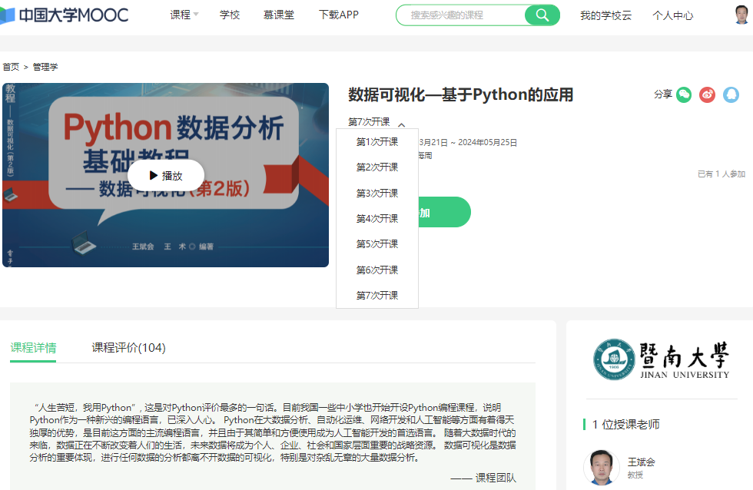Switch to 课程评价(104) tab
The width and height of the screenshot is (753, 490).
tap(129, 347)
